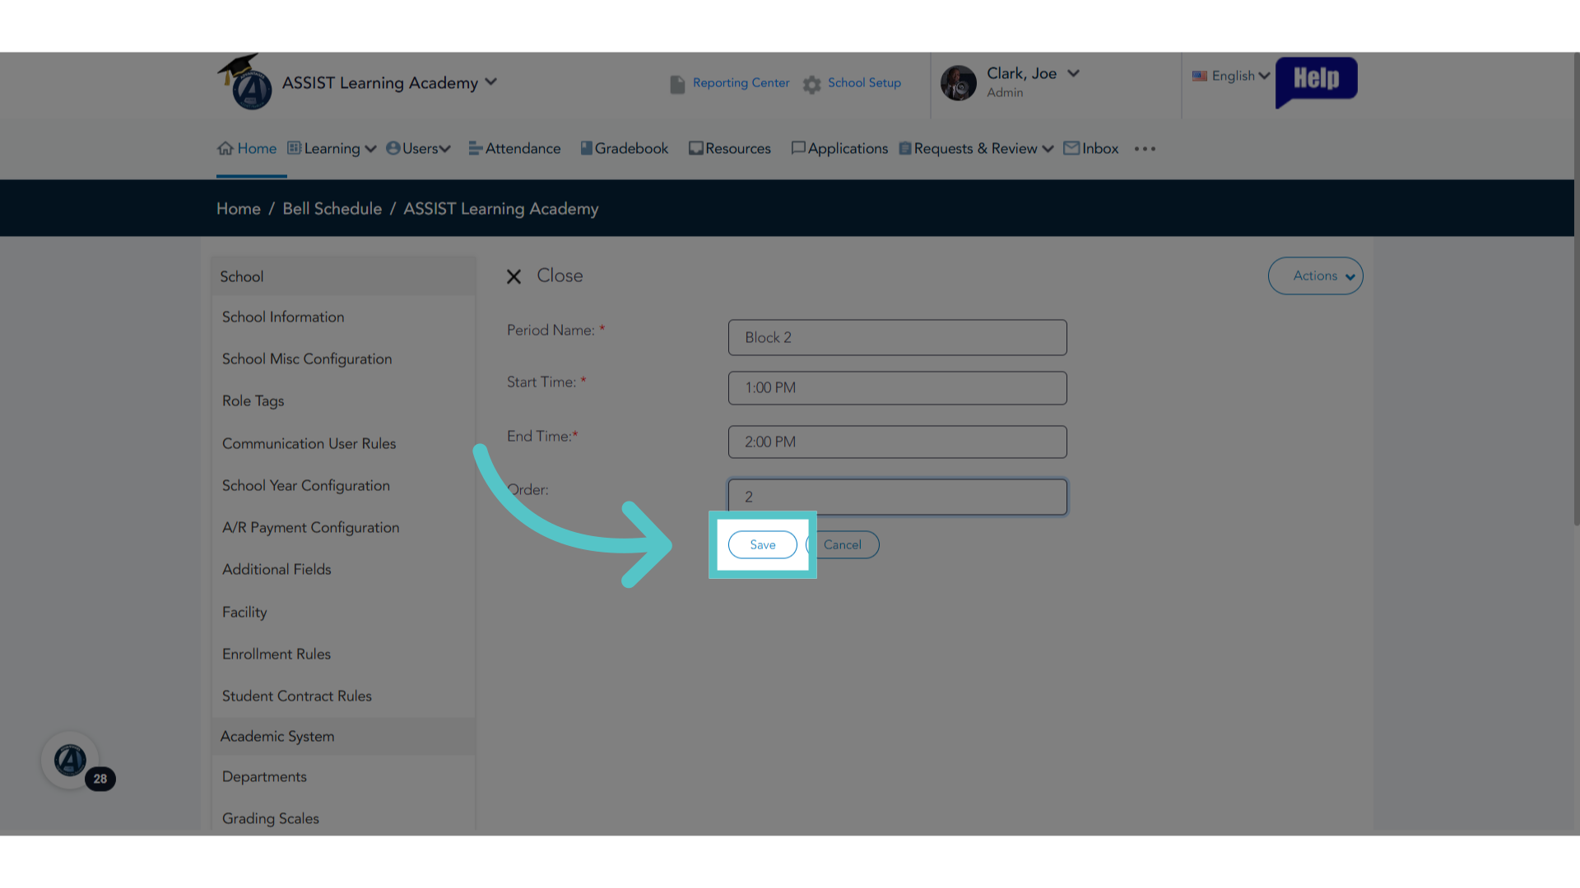Viewport: 1580px width, 888px height.
Task: Open the Resources menu item
Action: click(x=730, y=148)
